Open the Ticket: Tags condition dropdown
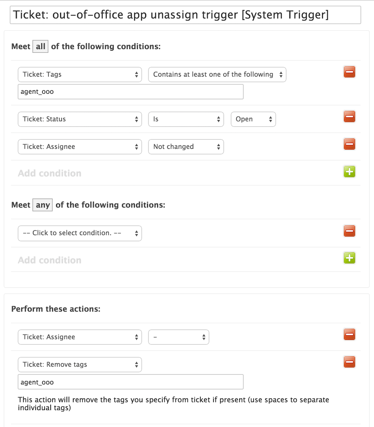Viewport: 374px width, 427px height. click(80, 75)
